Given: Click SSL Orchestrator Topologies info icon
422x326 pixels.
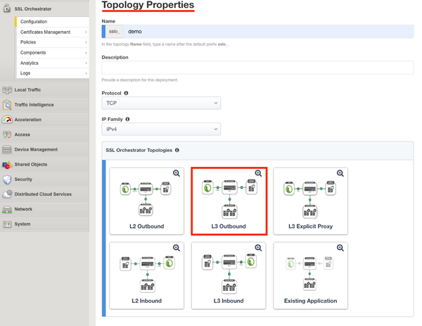Looking at the screenshot, I should click(177, 150).
